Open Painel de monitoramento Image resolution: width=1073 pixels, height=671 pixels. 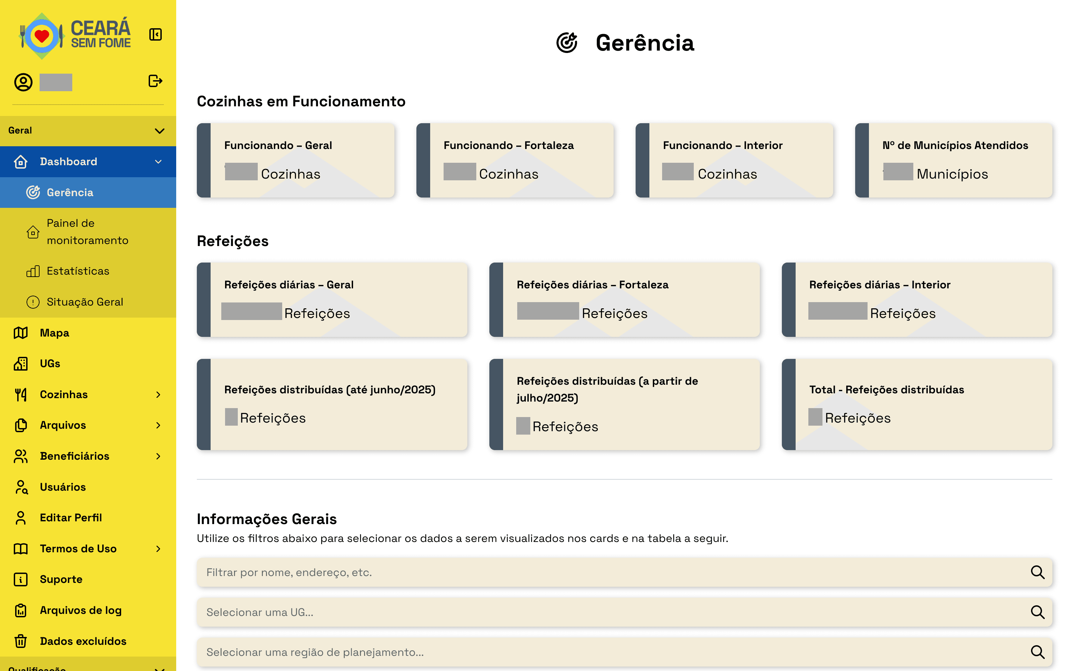(88, 232)
